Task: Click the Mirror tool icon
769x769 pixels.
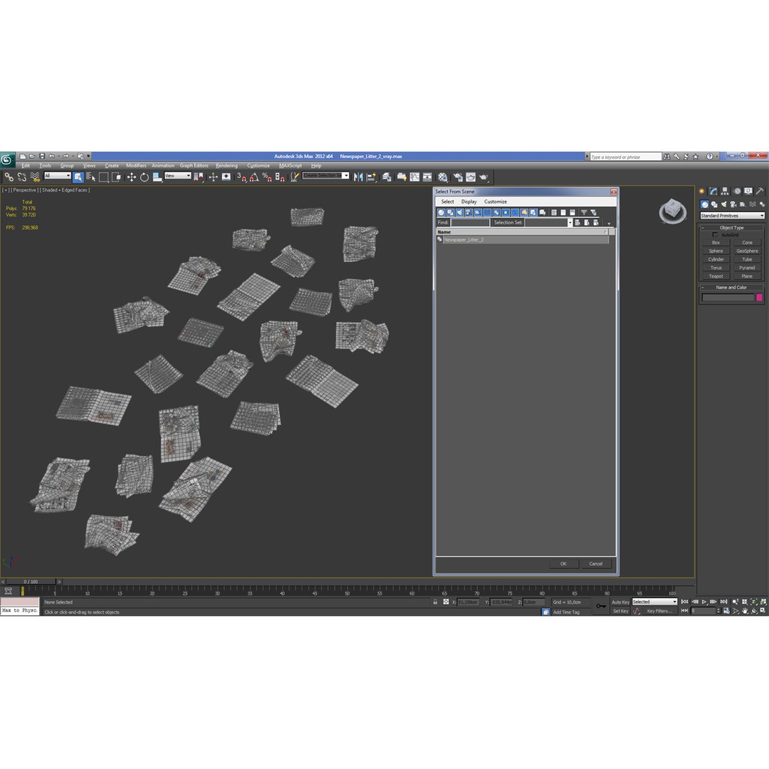Action: coord(358,177)
